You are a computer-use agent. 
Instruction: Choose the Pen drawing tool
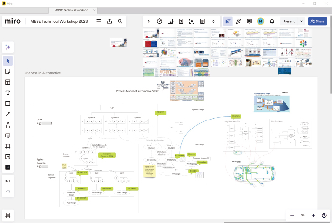(x=8, y=125)
